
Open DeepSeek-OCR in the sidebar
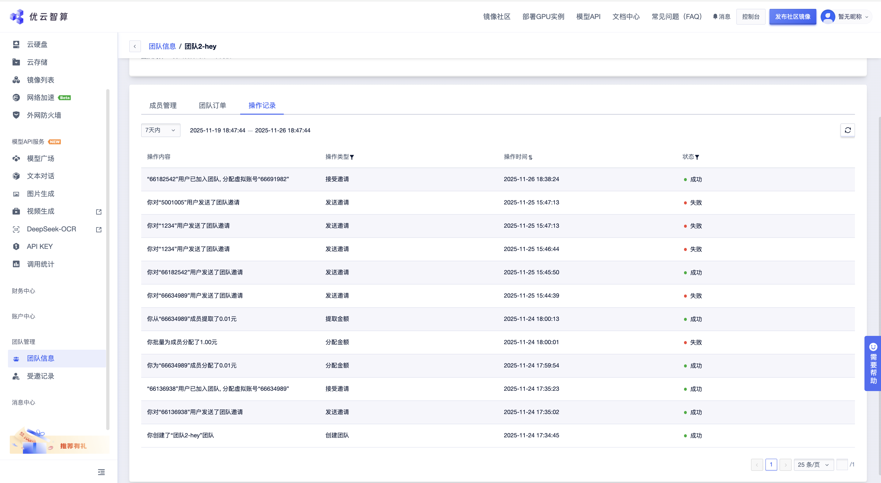tap(51, 229)
